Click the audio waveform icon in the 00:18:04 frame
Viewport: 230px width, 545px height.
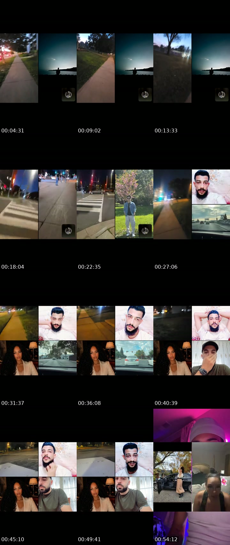pyautogui.click(x=68, y=231)
